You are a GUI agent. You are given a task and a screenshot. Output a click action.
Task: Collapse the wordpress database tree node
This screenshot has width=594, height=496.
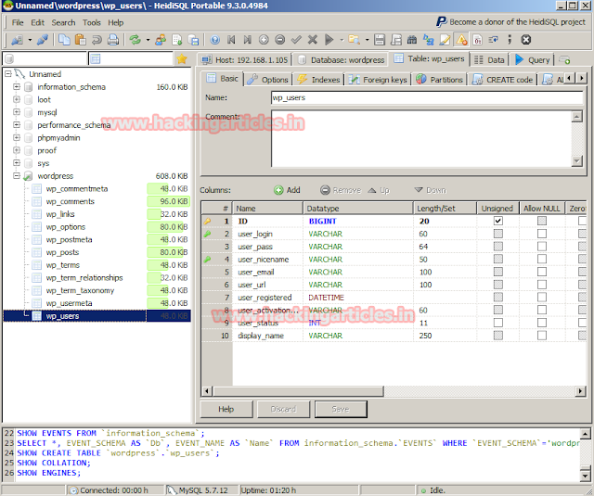click(17, 176)
